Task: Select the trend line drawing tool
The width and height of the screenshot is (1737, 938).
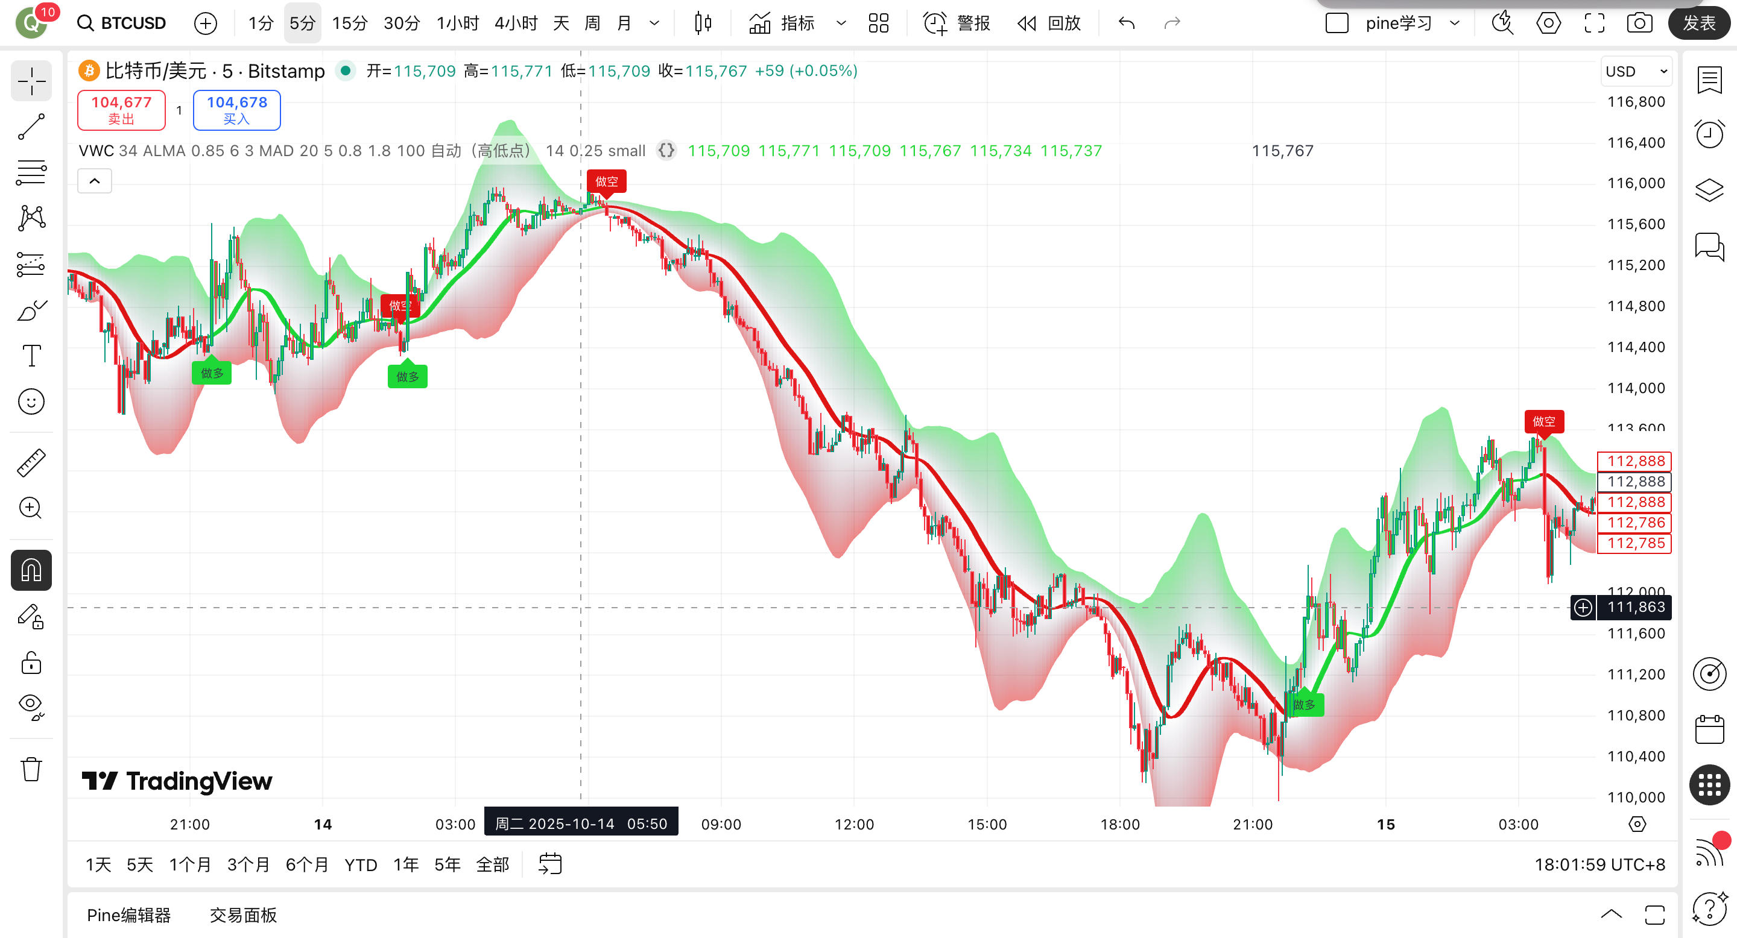Action: point(31,127)
